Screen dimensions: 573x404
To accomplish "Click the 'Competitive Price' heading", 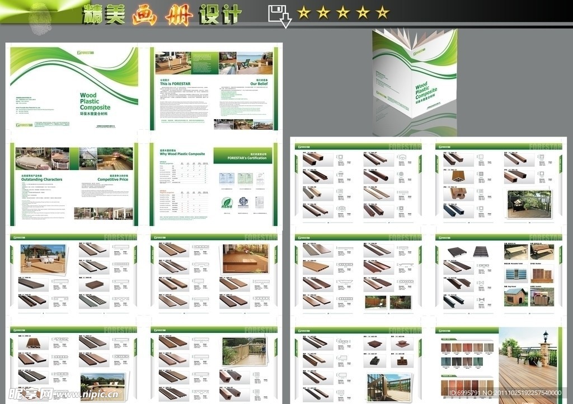I will coord(112,180).
